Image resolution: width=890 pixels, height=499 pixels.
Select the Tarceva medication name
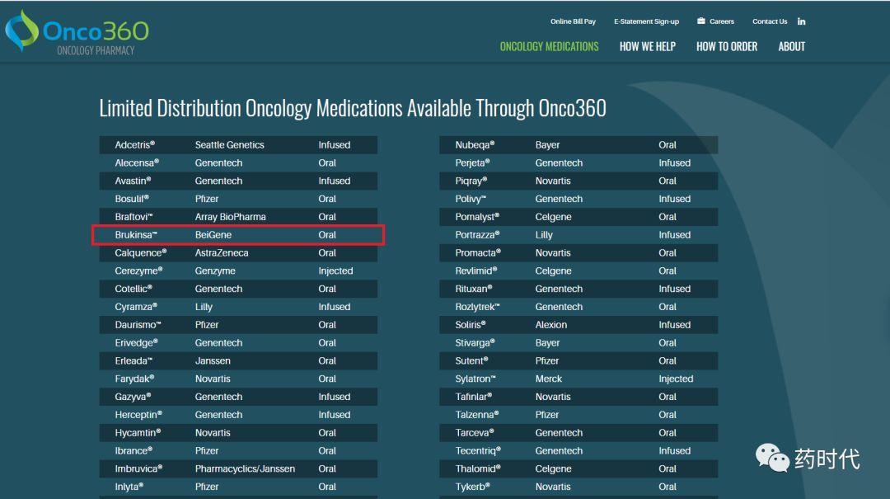tap(474, 433)
